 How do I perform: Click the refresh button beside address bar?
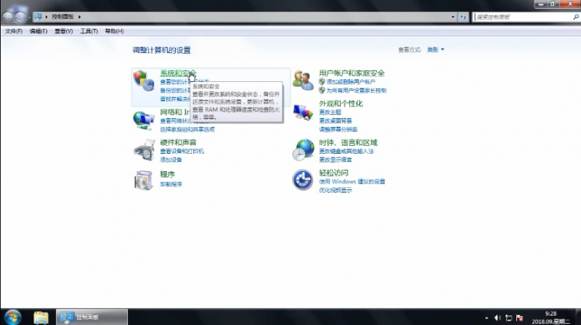pos(463,17)
